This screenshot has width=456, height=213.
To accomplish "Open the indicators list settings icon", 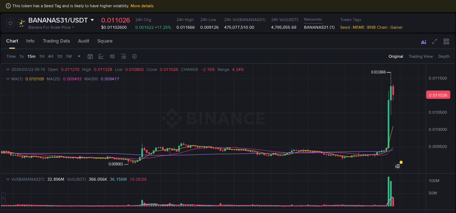I will point(123,56).
